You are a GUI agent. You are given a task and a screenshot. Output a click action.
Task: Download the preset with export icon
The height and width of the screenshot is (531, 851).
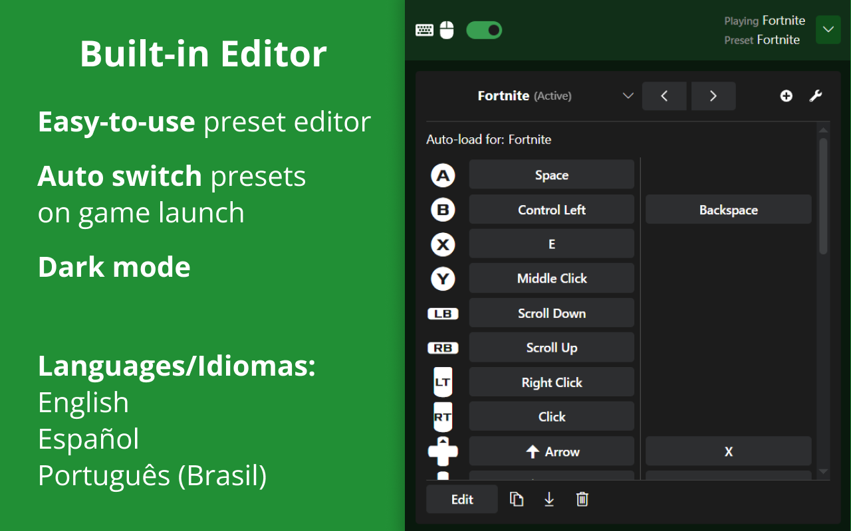point(549,499)
